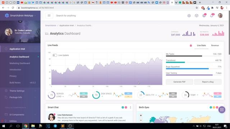Click the Transfered progress bar
This screenshot has height=129, width=230.
coord(194,62)
